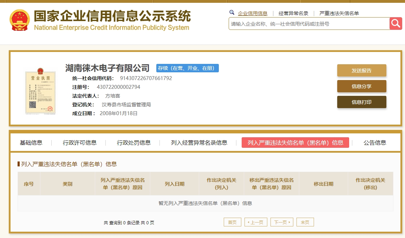
Task: Click the 作出决定机关(移出) column header
Action: pyautogui.click(x=370, y=184)
